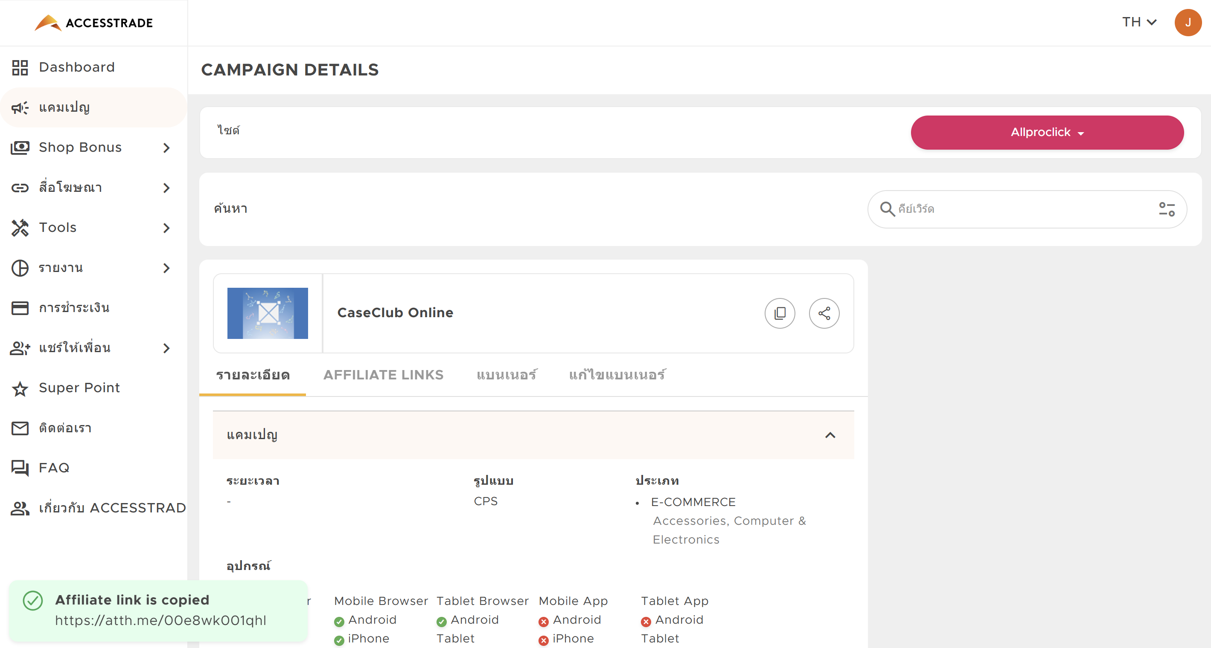Go to Dashboard menu item
Image resolution: width=1211 pixels, height=648 pixels.
coord(94,68)
